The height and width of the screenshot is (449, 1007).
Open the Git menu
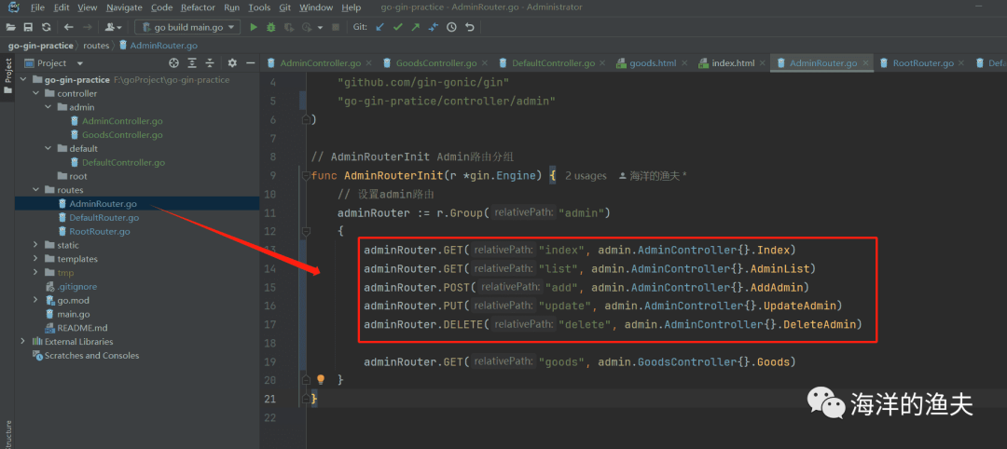pos(284,7)
